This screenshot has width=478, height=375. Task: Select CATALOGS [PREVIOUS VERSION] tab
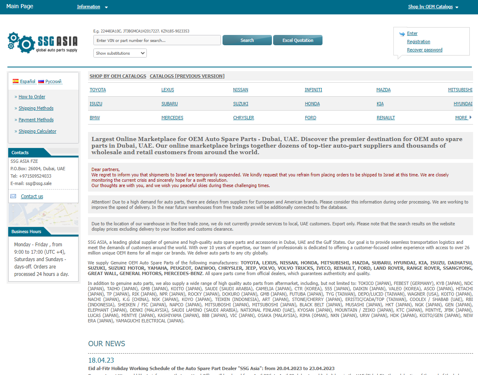(x=187, y=76)
